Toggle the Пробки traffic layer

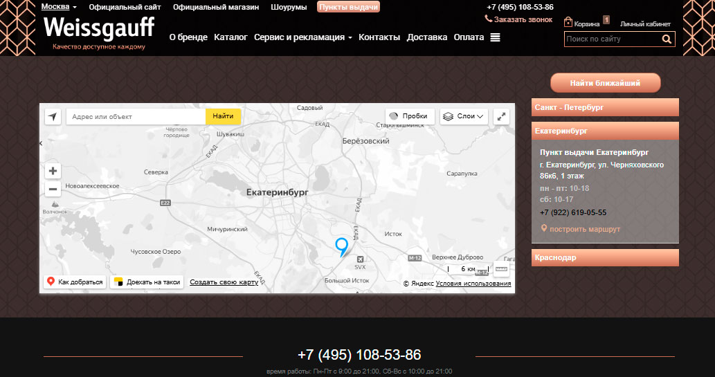[x=410, y=116]
